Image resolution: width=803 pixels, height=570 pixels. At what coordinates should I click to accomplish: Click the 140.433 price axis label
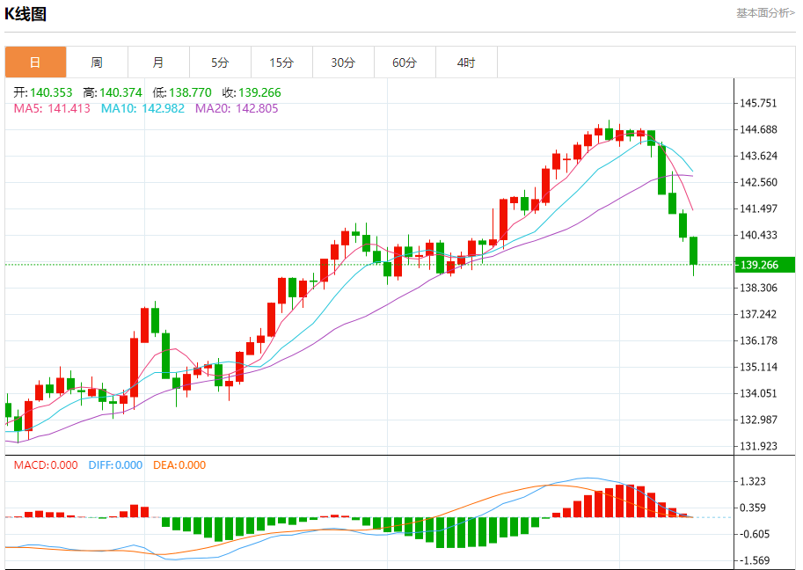[x=758, y=235]
